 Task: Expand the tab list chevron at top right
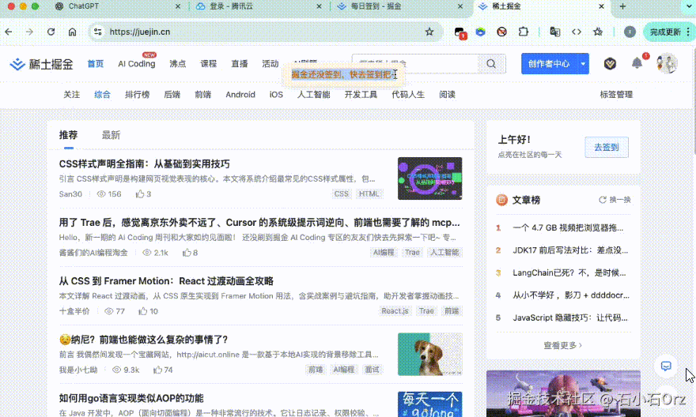click(x=689, y=6)
